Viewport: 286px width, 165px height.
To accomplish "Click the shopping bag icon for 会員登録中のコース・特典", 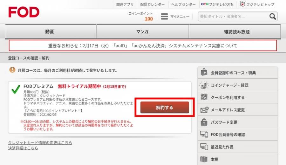I will pos(204,72).
